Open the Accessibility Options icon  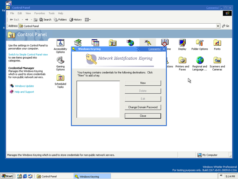coord(60,46)
